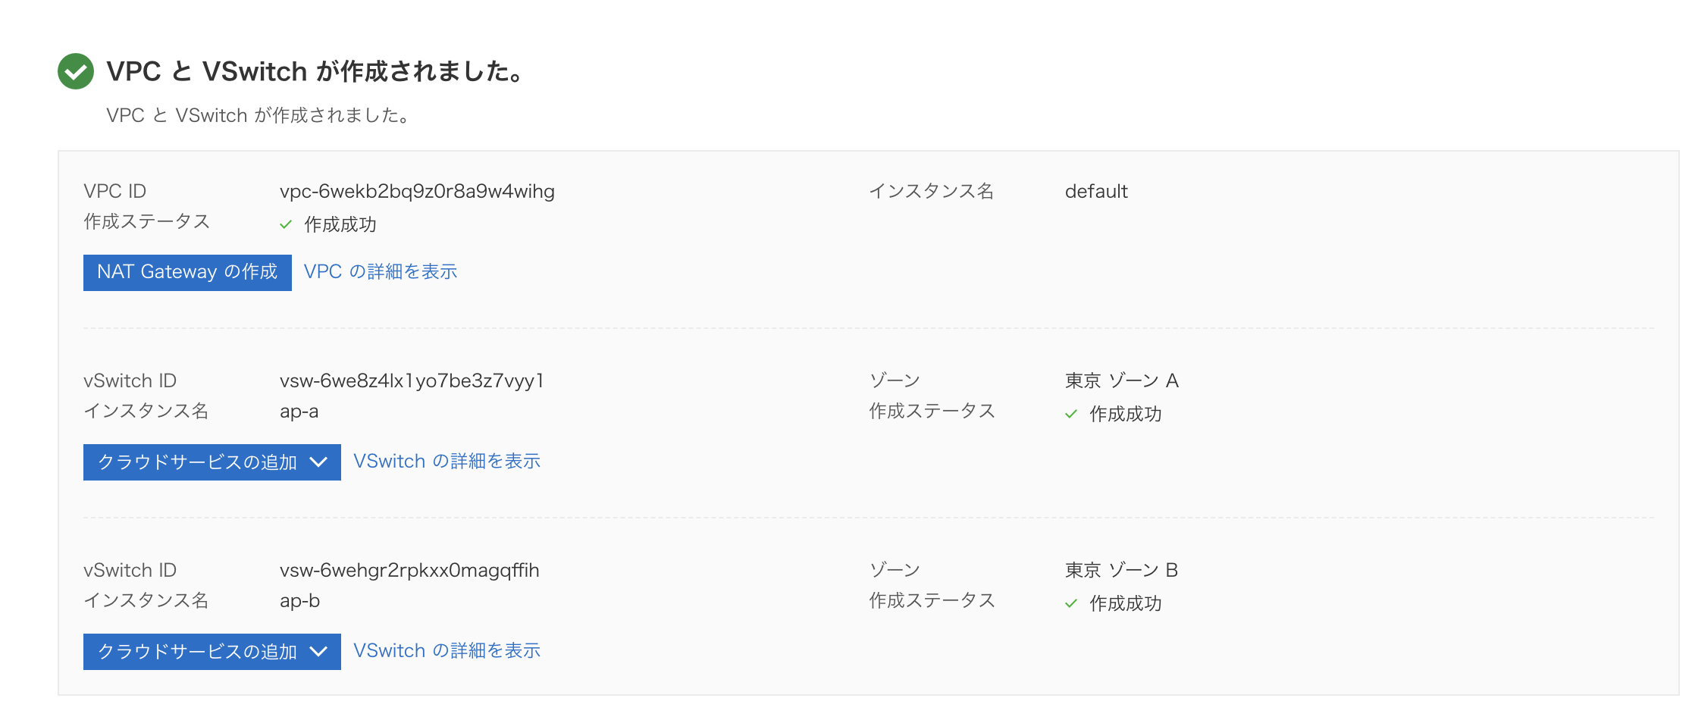Click the check icon beside VPC 作成成功
Image resolution: width=1692 pixels, height=717 pixels.
(x=287, y=224)
